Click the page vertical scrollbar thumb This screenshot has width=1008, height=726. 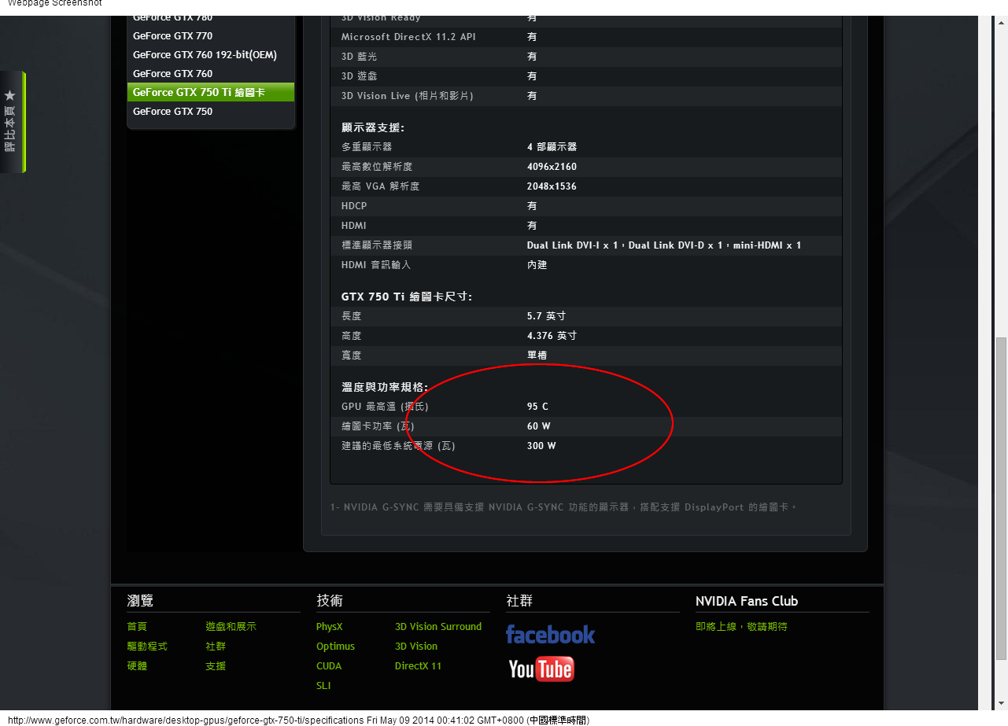pyautogui.click(x=1001, y=499)
